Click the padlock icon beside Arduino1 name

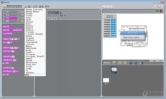click(x=61, y=13)
